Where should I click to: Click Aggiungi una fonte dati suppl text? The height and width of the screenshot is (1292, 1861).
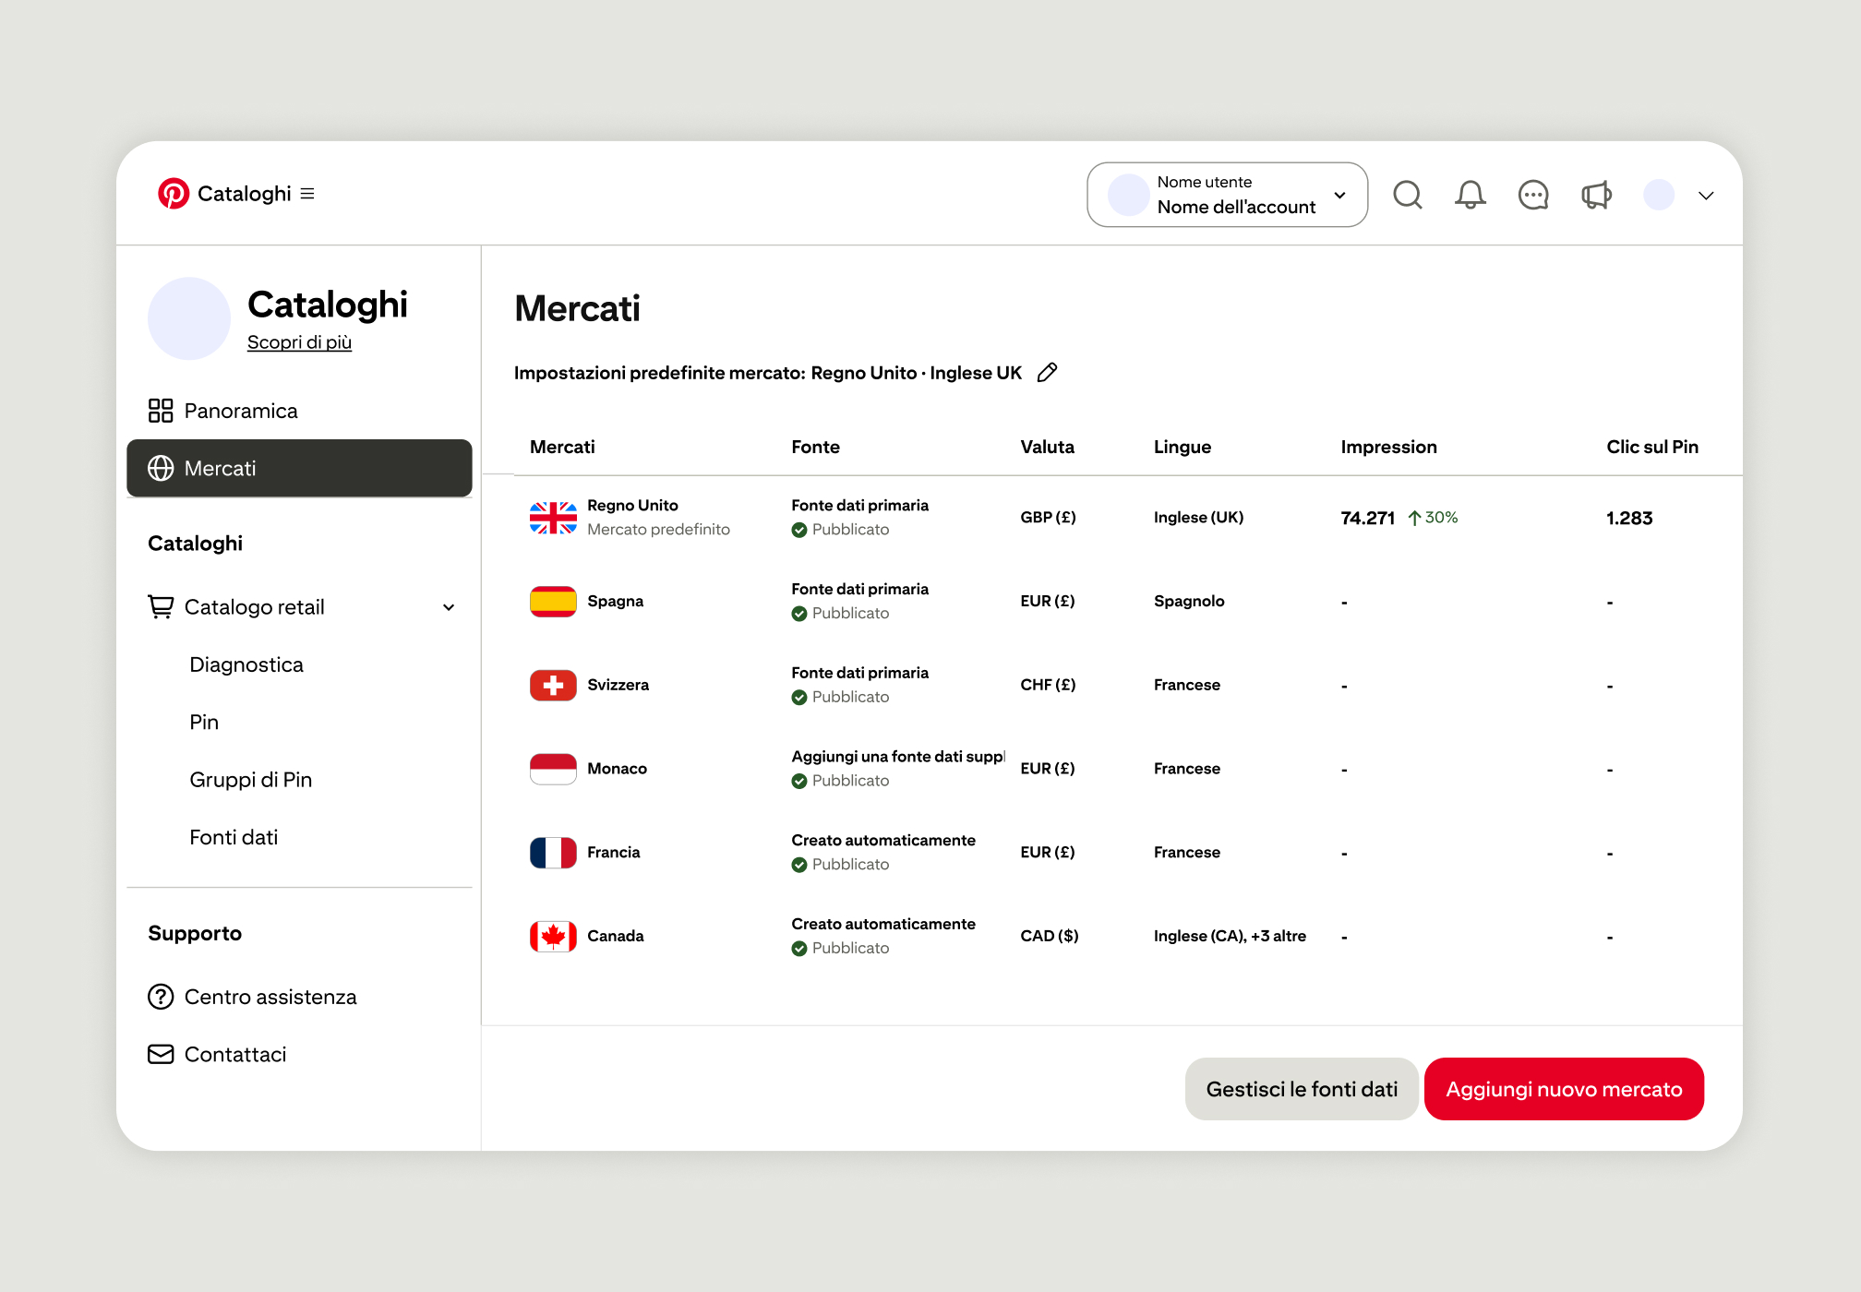(897, 757)
